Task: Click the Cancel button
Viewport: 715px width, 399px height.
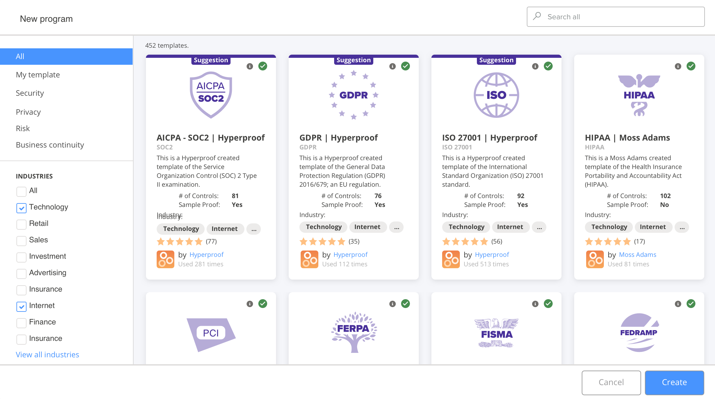Action: pos(611,383)
